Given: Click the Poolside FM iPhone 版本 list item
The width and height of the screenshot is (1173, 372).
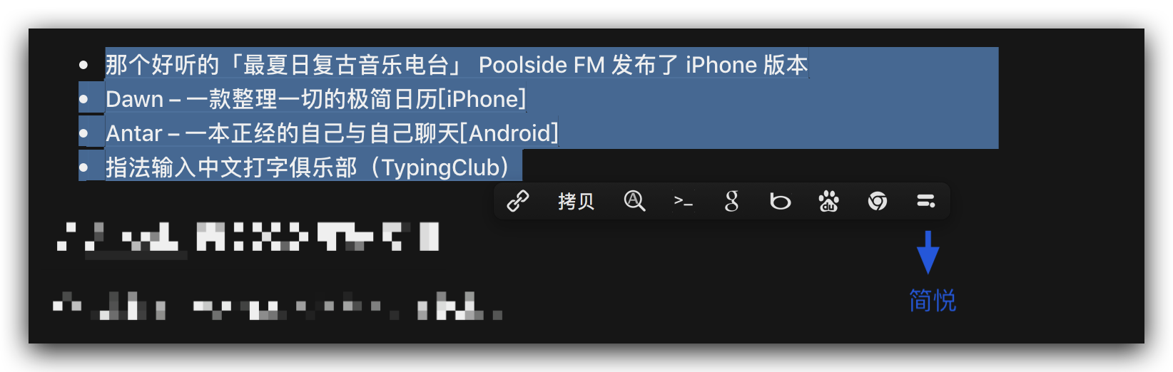Looking at the screenshot, I should click(457, 65).
